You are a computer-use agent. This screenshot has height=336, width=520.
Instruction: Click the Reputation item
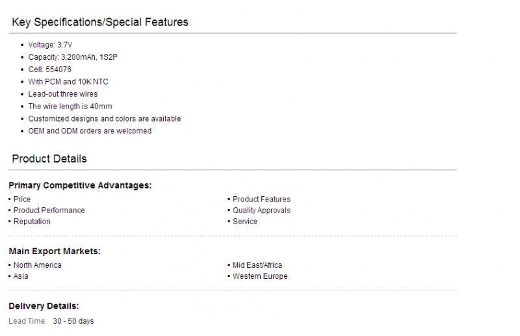pyautogui.click(x=32, y=221)
